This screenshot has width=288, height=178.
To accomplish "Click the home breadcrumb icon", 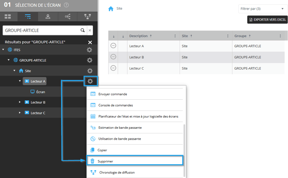I will coord(111,9).
